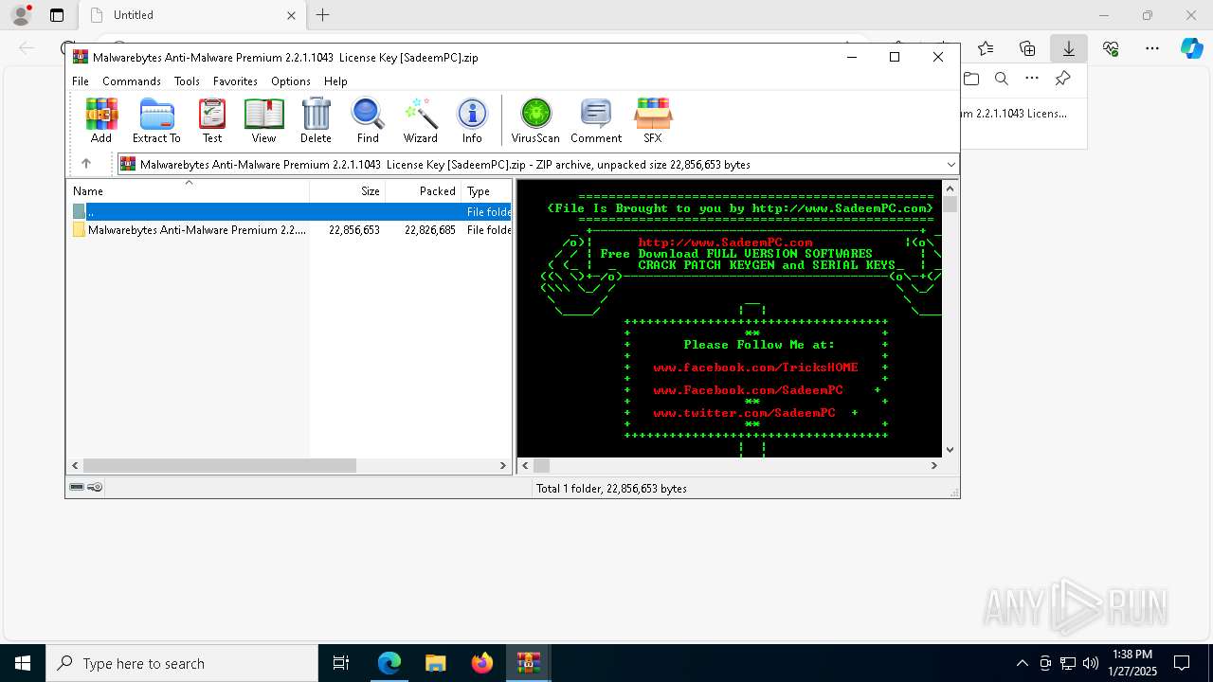Viewport: 1213px width, 682px height.
Task: Open the Windows Start menu
Action: (x=23, y=663)
